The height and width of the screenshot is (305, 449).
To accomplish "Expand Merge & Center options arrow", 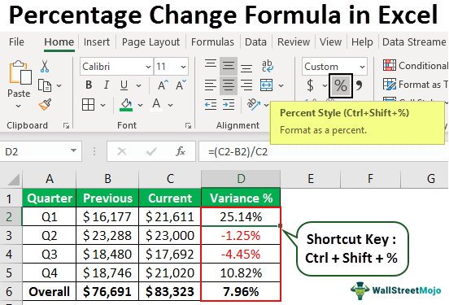I will (281, 85).
